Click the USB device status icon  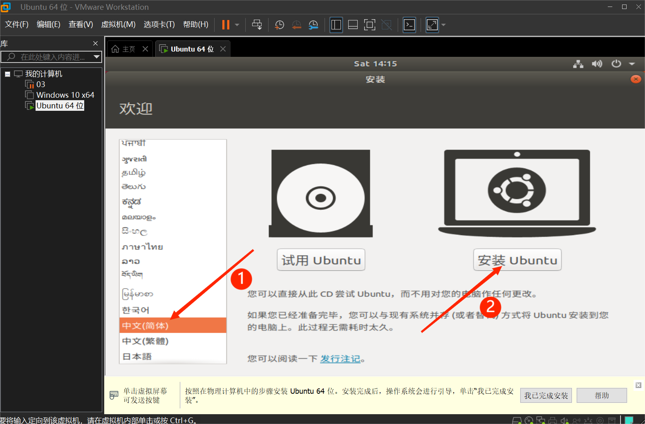[588, 420]
